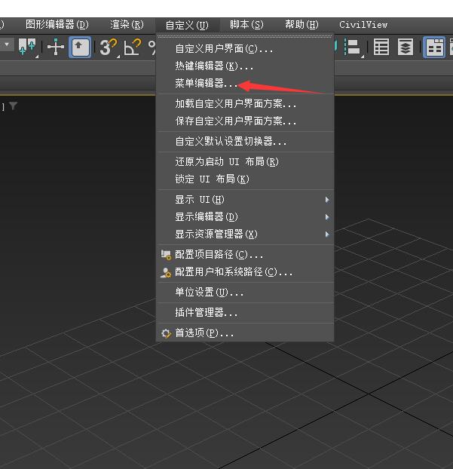The height and width of the screenshot is (469, 453).
Task: Toggle the ribbon display icon
Action: (435, 48)
